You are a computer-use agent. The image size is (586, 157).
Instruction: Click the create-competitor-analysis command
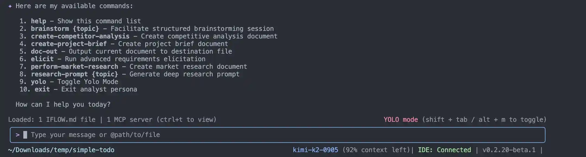pyautogui.click(x=80, y=36)
